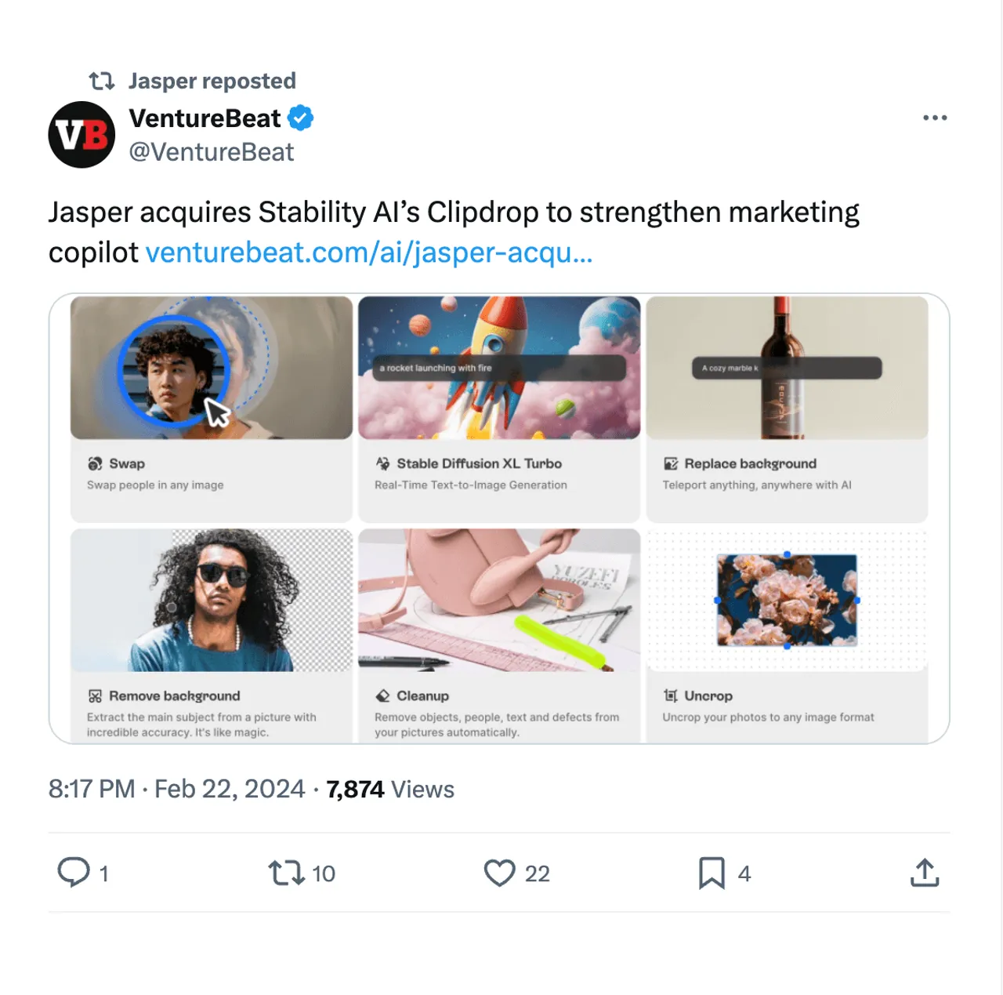
Task: Click the Cleanup pink bag image
Action: point(499,600)
